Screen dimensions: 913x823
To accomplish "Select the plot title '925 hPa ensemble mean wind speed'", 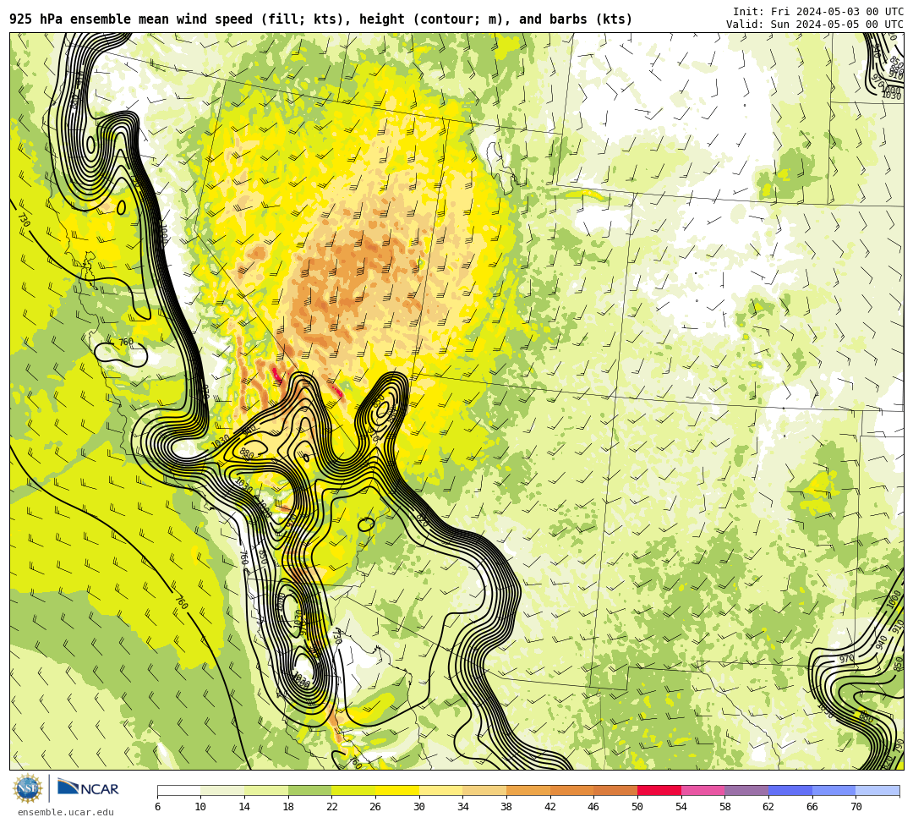I will (x=132, y=19).
